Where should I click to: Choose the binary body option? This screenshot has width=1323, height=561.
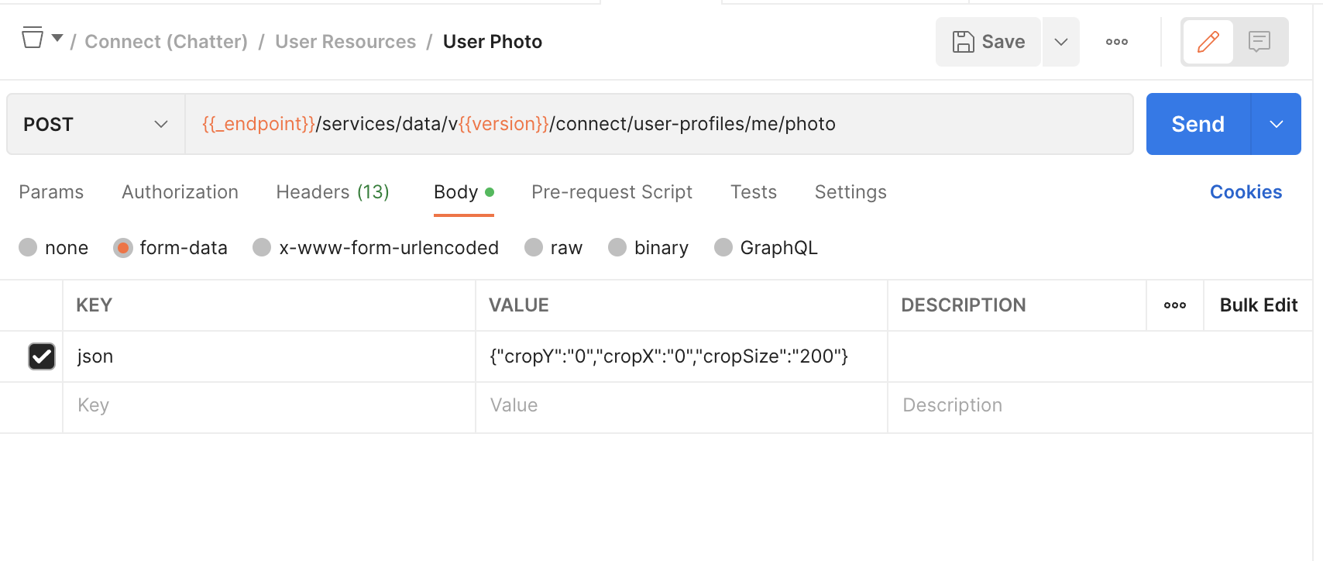617,248
